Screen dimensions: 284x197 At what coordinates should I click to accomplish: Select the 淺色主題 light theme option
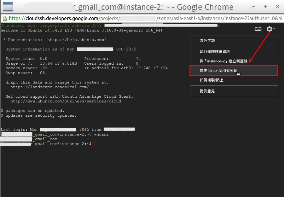(x=234, y=41)
